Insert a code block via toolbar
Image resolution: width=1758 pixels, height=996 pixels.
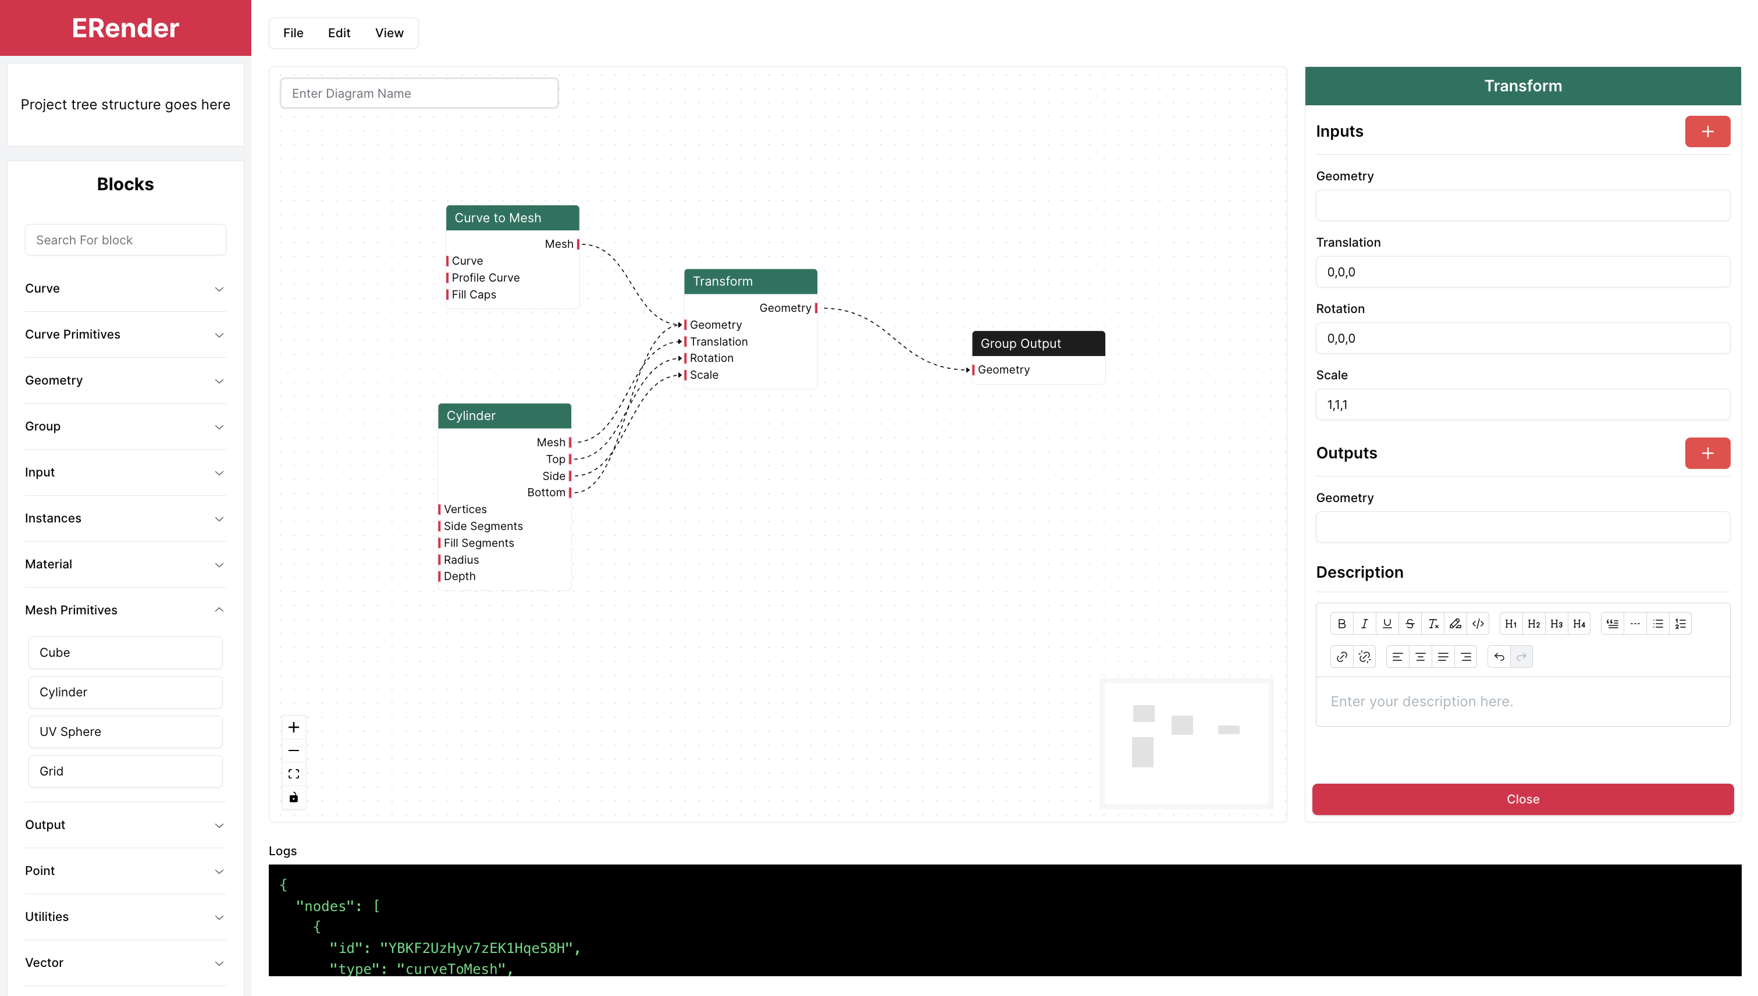point(1478,623)
